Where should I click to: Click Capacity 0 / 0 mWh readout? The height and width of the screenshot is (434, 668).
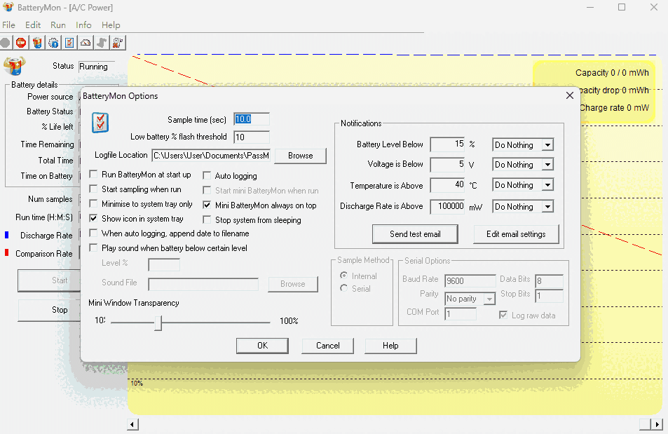point(612,73)
